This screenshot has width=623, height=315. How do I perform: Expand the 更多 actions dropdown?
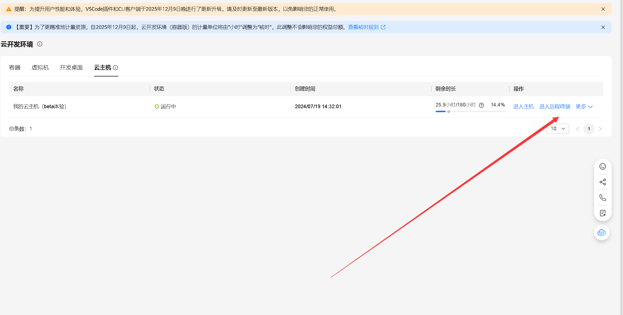point(584,107)
